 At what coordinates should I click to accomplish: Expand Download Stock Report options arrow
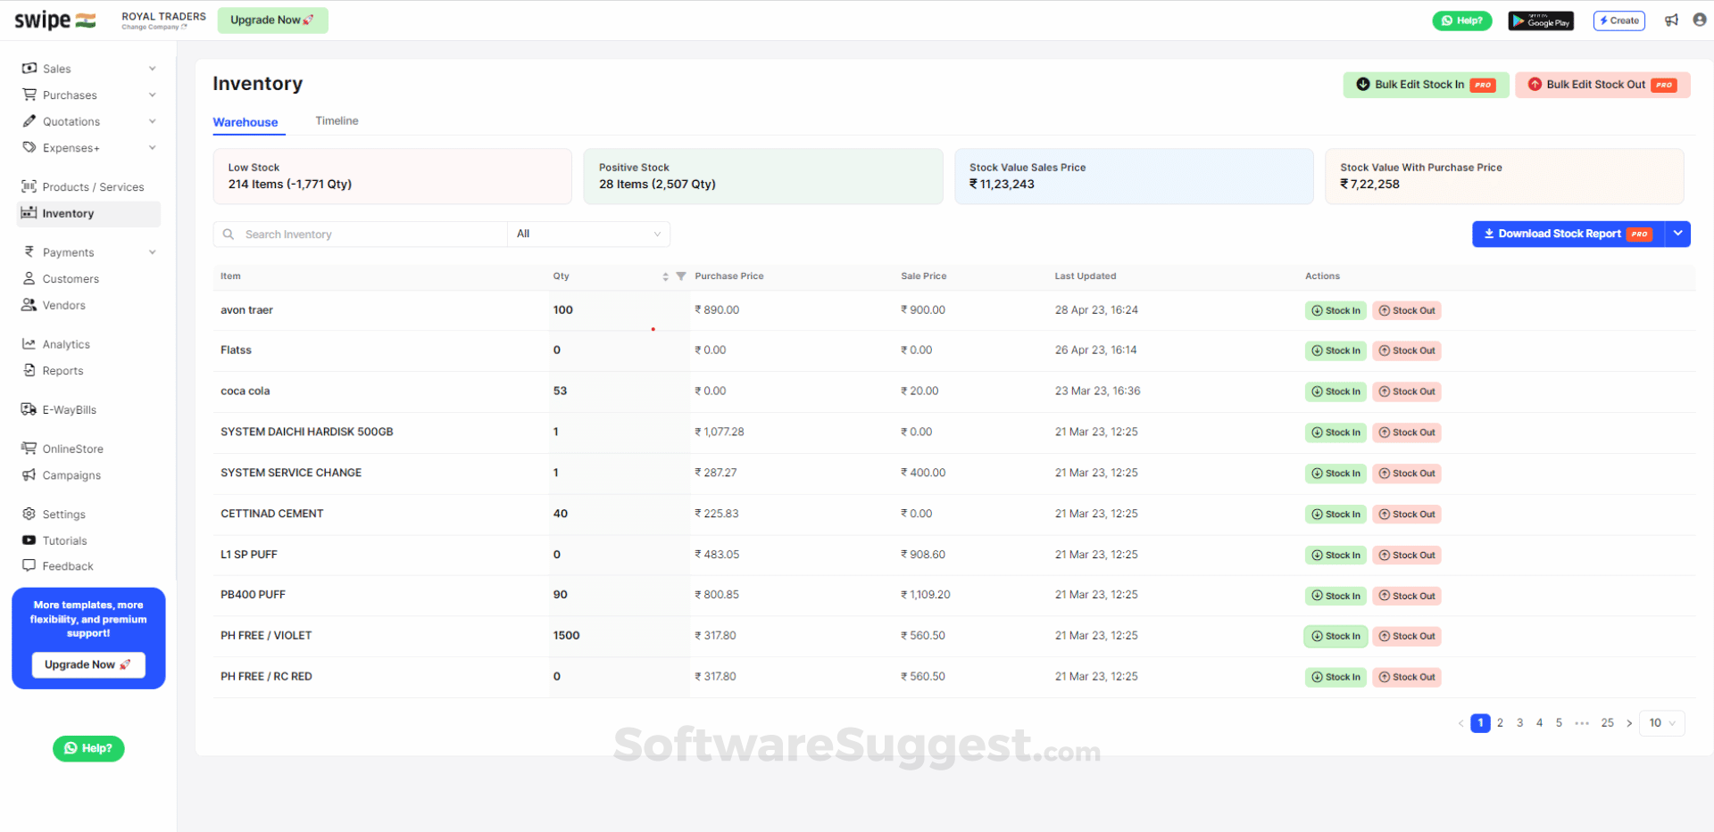pos(1679,234)
